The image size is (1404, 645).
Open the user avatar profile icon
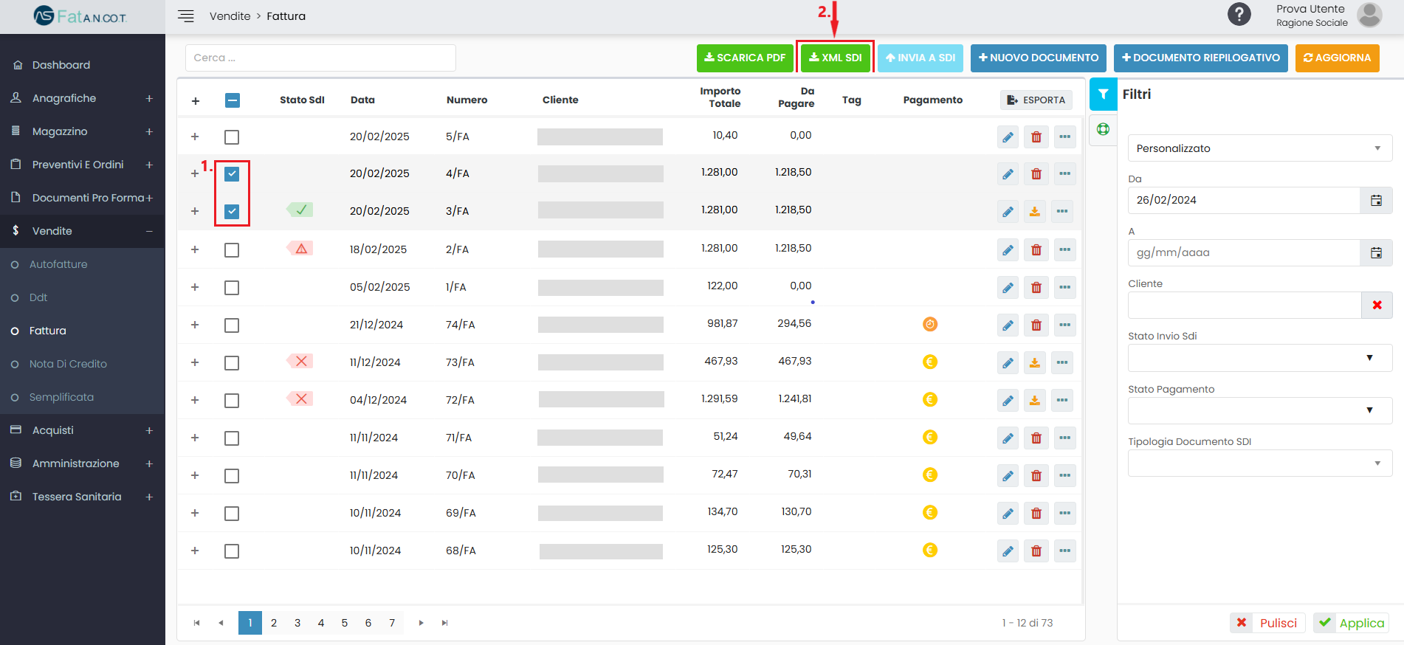(1369, 15)
